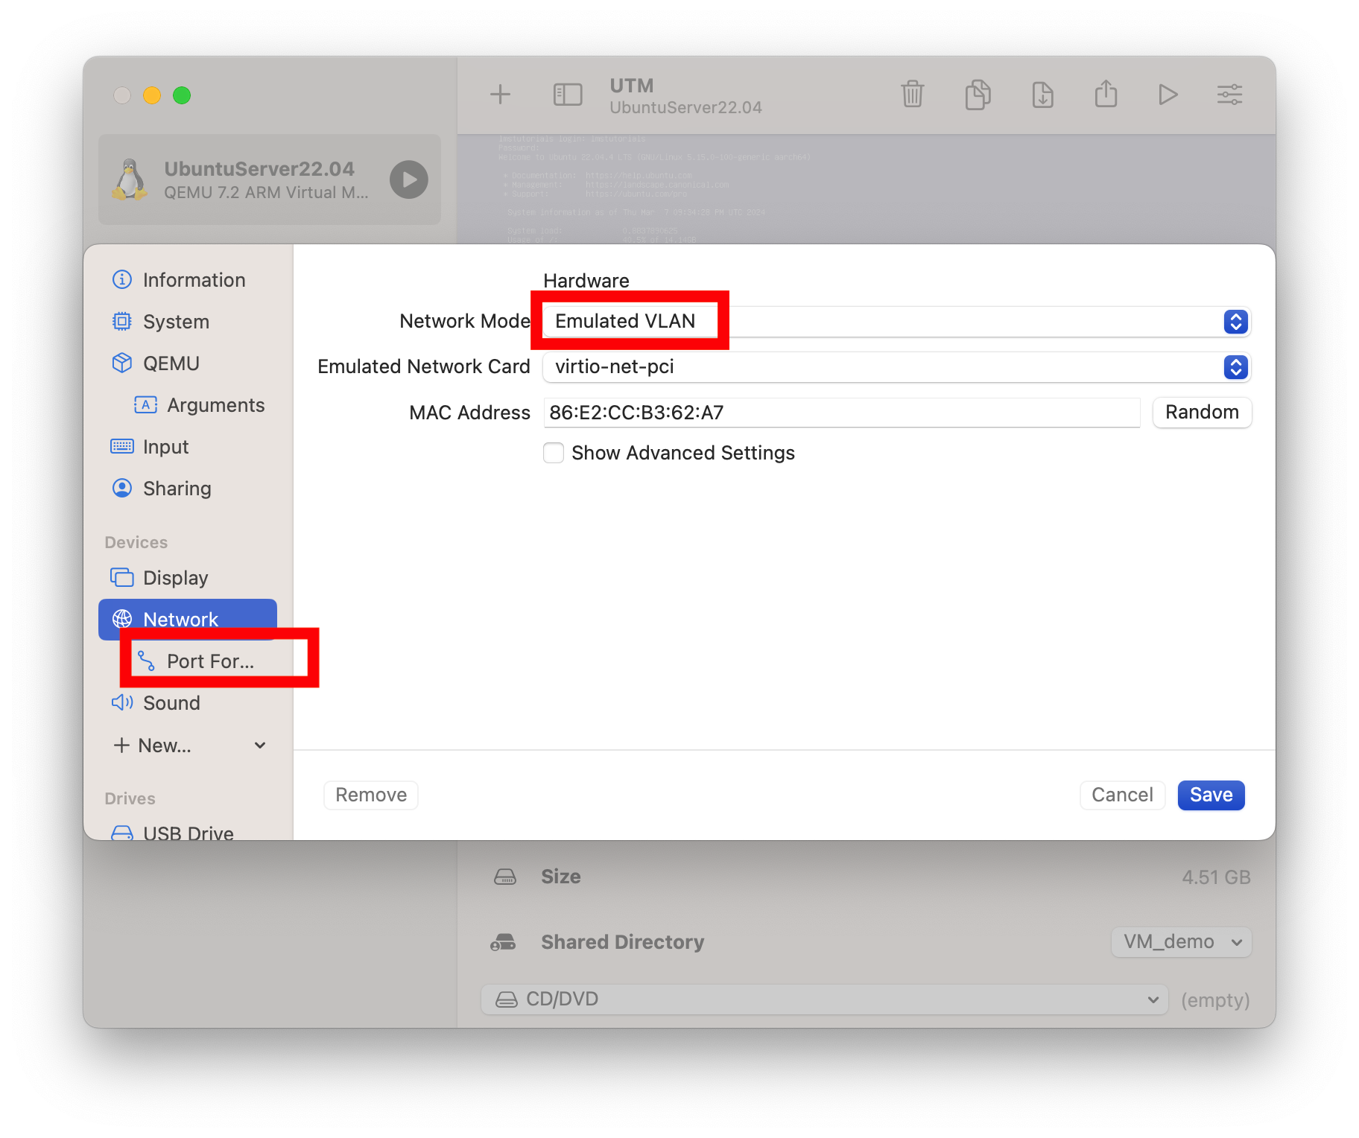Viewport: 1359px width, 1138px height.
Task: Open the QEMU settings section
Action: point(188,363)
